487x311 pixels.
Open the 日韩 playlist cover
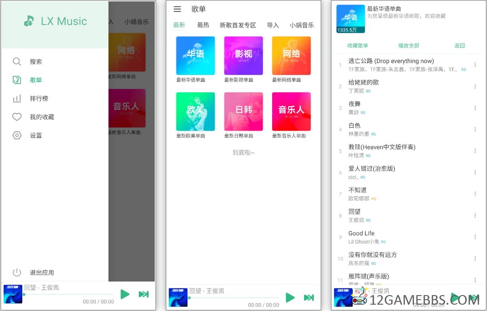pos(243,111)
